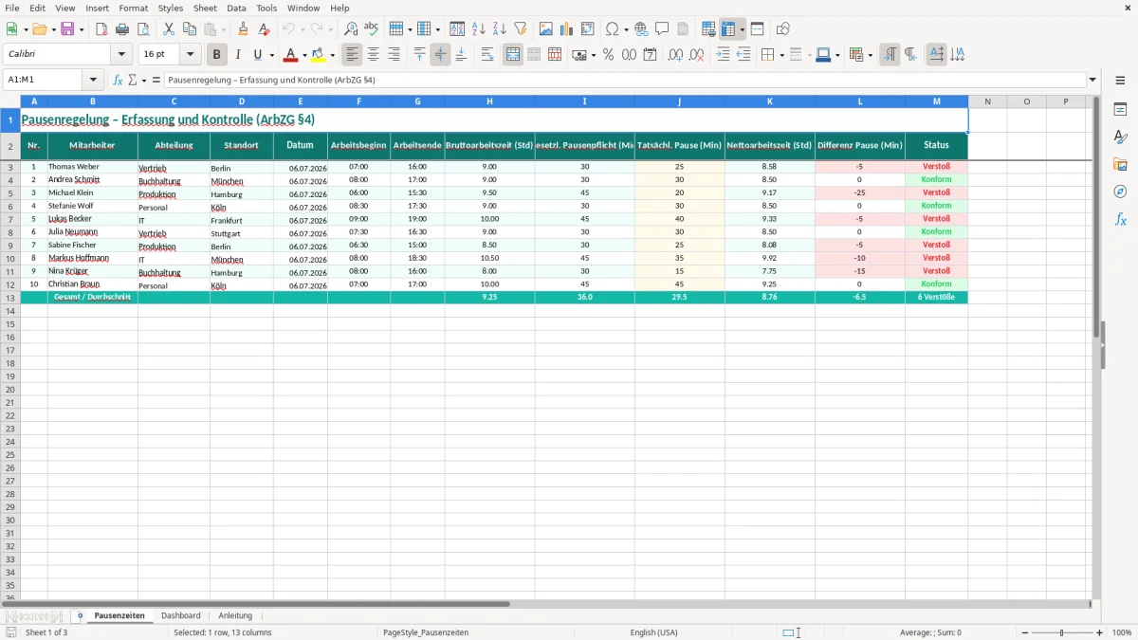
Task: Apply the yellow background color swatch
Action: [319, 55]
